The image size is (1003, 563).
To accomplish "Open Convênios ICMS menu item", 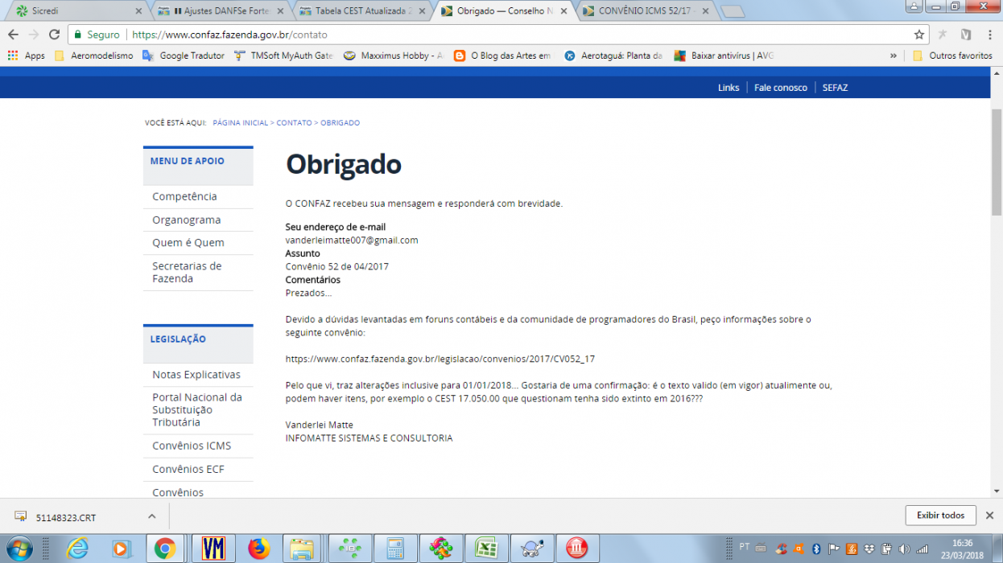I will (x=192, y=446).
